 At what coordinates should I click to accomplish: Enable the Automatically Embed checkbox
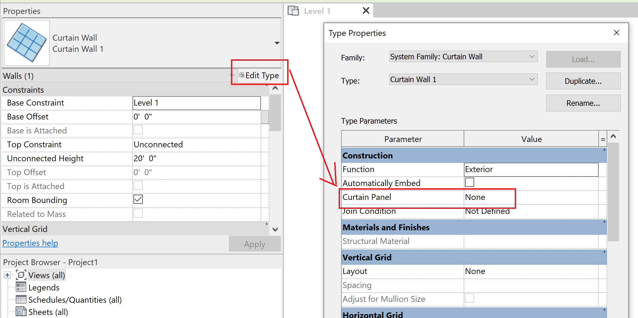(469, 182)
